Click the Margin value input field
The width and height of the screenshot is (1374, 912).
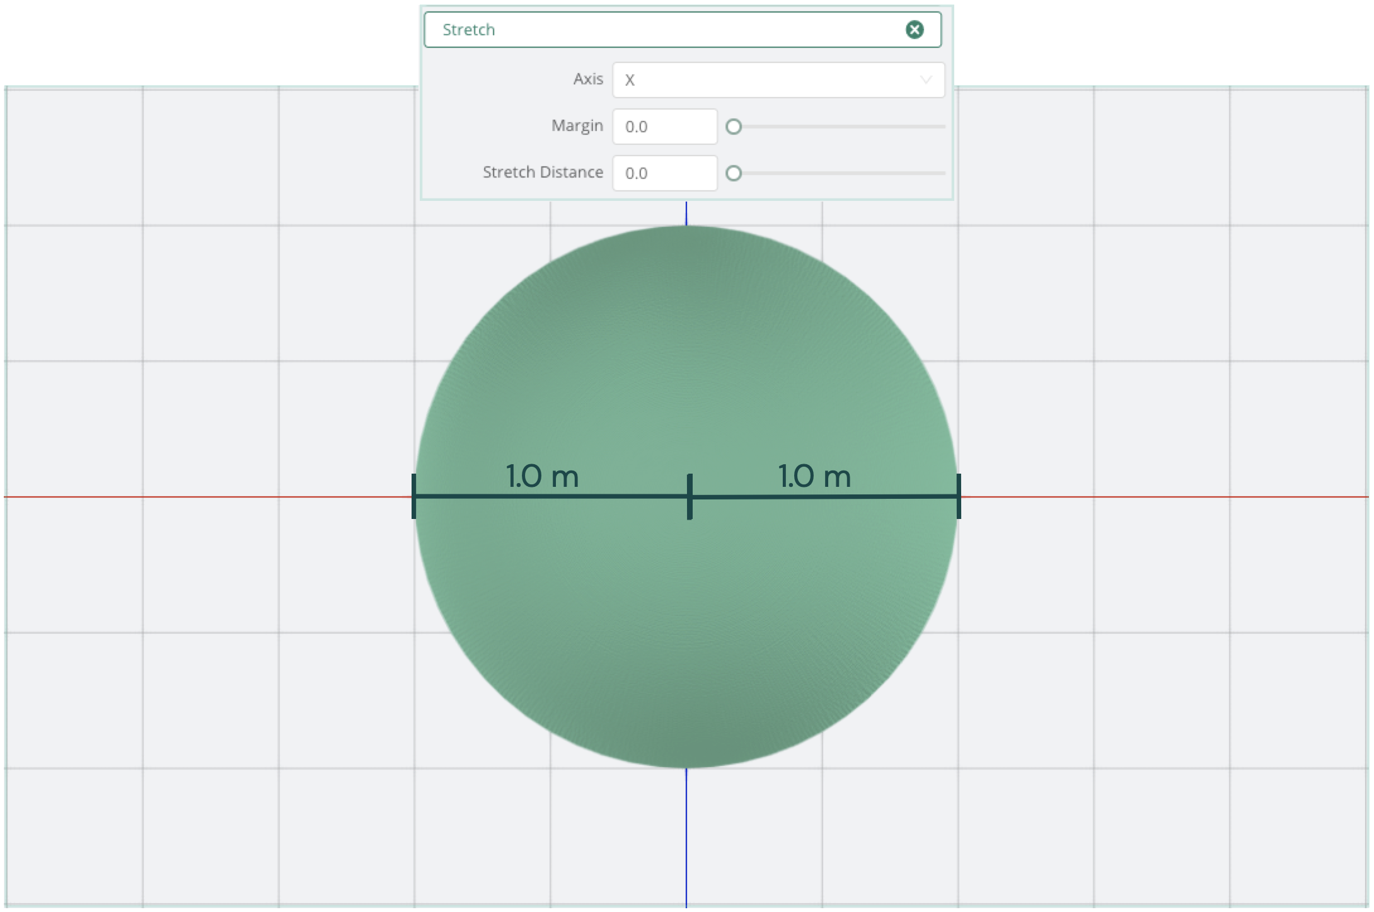coord(664,127)
